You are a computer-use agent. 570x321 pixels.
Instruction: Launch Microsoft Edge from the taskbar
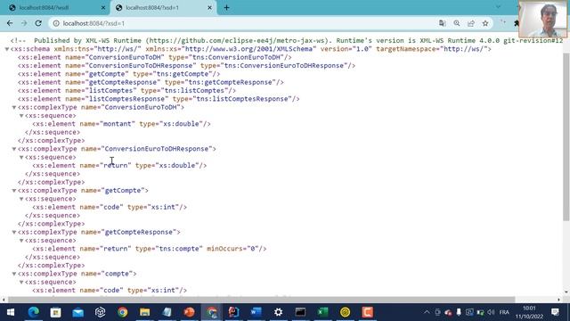[x=34, y=312]
